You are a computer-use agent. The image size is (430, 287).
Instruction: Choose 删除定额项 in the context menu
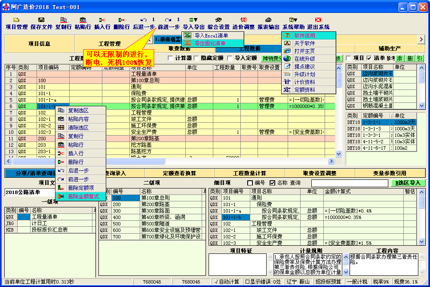tap(81, 188)
